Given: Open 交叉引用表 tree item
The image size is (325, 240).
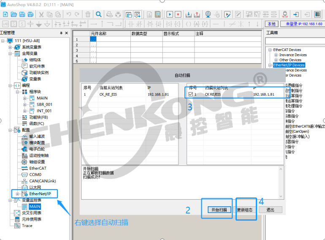Looking at the screenshot, I should (32, 213).
